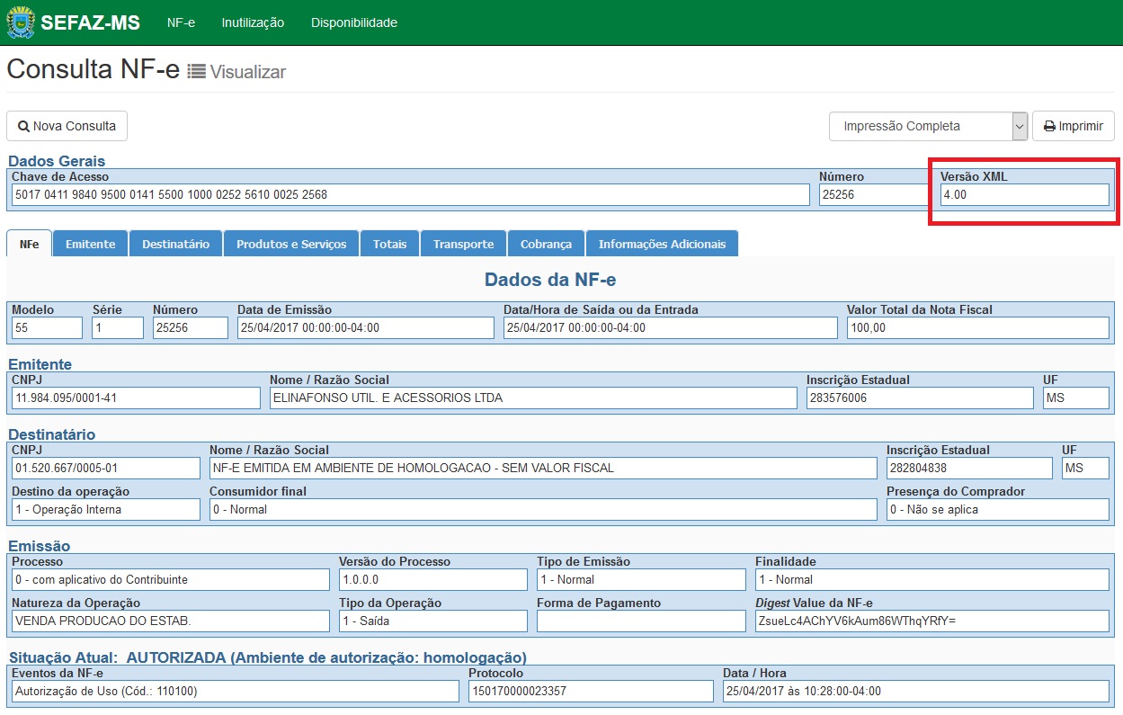Click the printer icon on Imprimir button

pyautogui.click(x=1049, y=127)
